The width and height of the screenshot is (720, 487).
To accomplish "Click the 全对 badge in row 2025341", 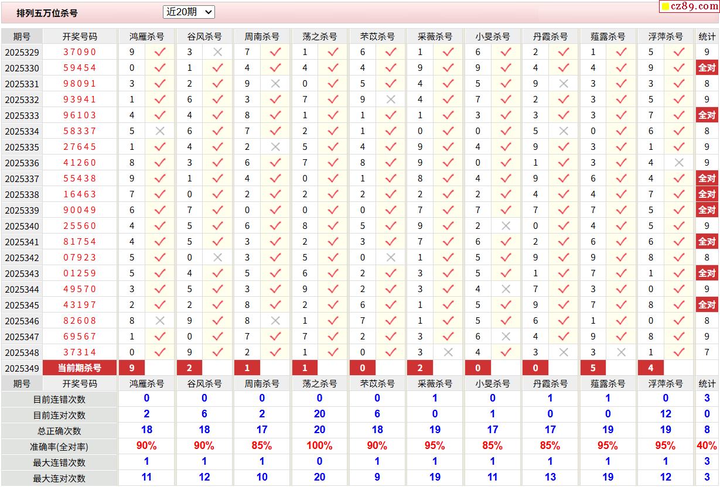I will tap(707, 242).
